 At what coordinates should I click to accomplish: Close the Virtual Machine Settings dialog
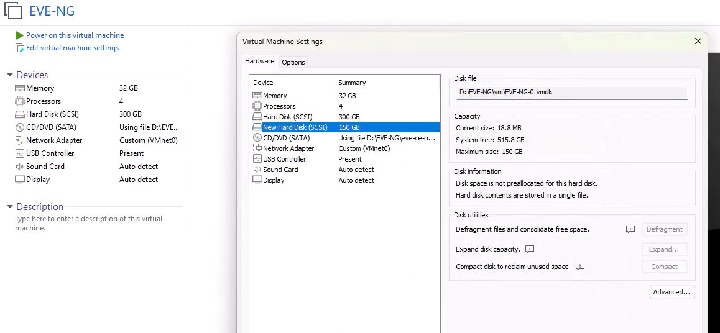(698, 41)
